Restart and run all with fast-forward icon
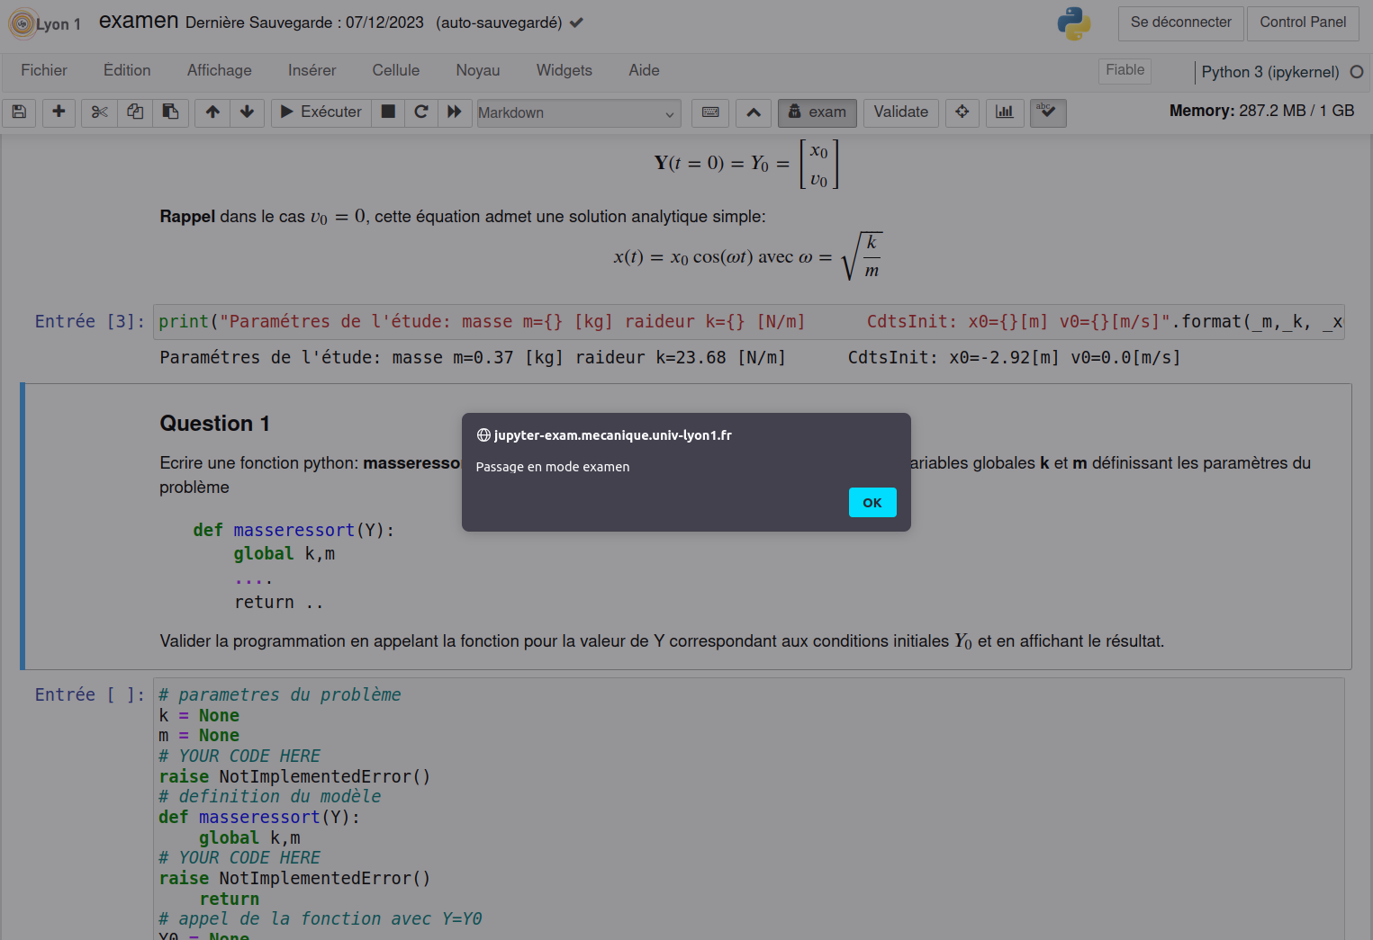 coord(455,112)
